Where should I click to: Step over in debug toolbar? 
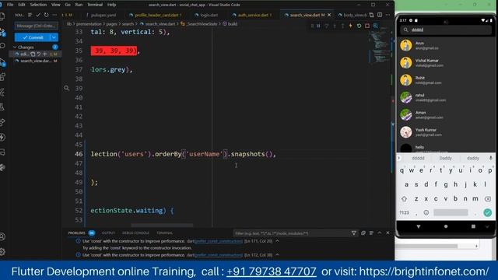pyautogui.click(x=327, y=26)
